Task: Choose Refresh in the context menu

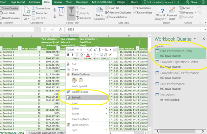Action: point(87,97)
